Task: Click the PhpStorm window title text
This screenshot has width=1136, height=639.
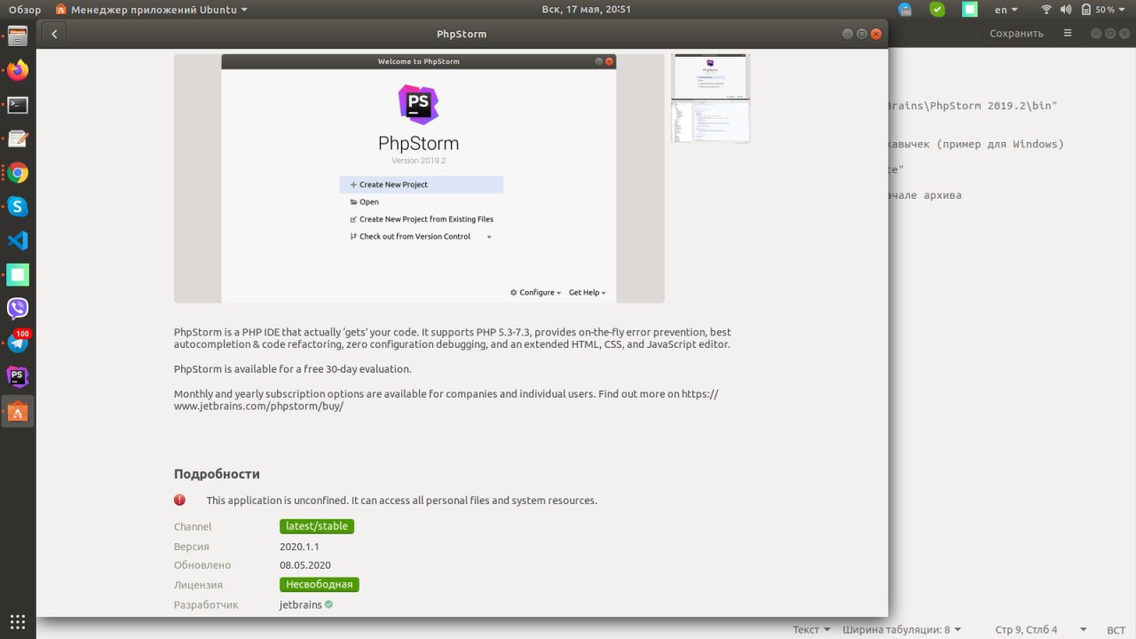Action: 461,34
